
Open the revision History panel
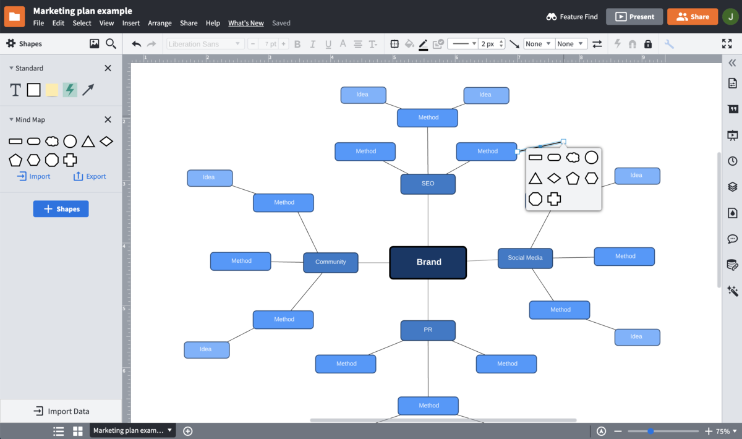(733, 160)
